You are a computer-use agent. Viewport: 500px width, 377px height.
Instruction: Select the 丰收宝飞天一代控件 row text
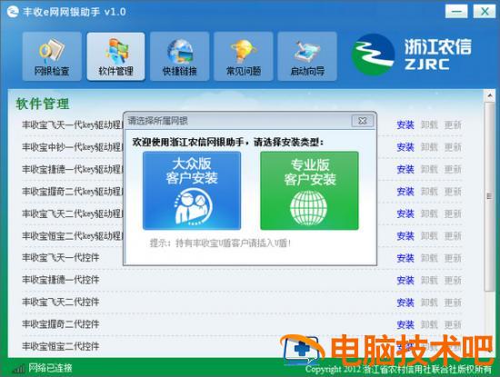pos(61,257)
